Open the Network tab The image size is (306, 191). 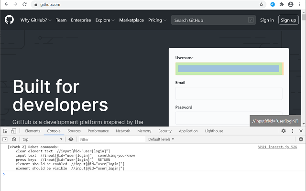tap(123, 131)
